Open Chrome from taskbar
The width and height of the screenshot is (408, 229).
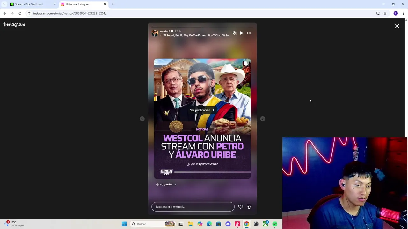tap(246, 224)
